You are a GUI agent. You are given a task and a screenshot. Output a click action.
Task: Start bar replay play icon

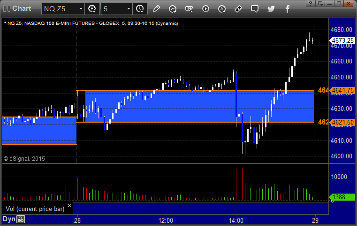click(205, 9)
